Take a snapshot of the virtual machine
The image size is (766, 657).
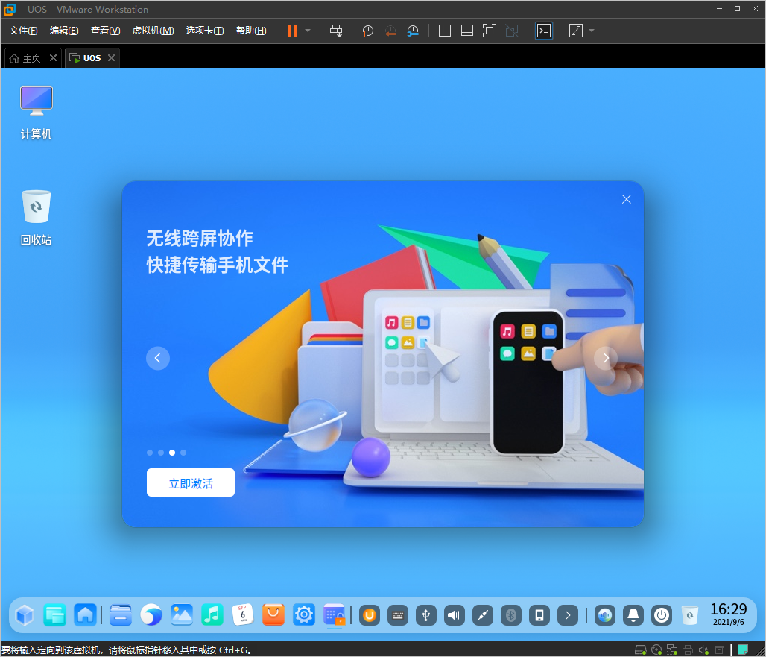[x=368, y=31]
